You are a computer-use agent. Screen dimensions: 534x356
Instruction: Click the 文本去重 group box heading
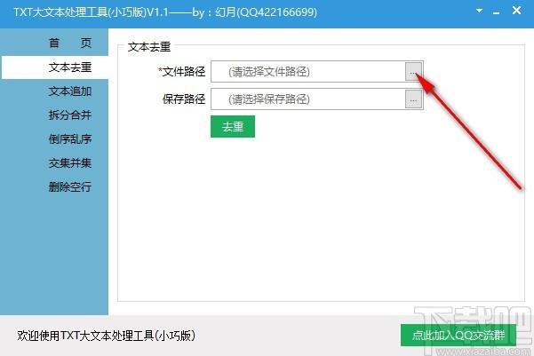click(149, 47)
